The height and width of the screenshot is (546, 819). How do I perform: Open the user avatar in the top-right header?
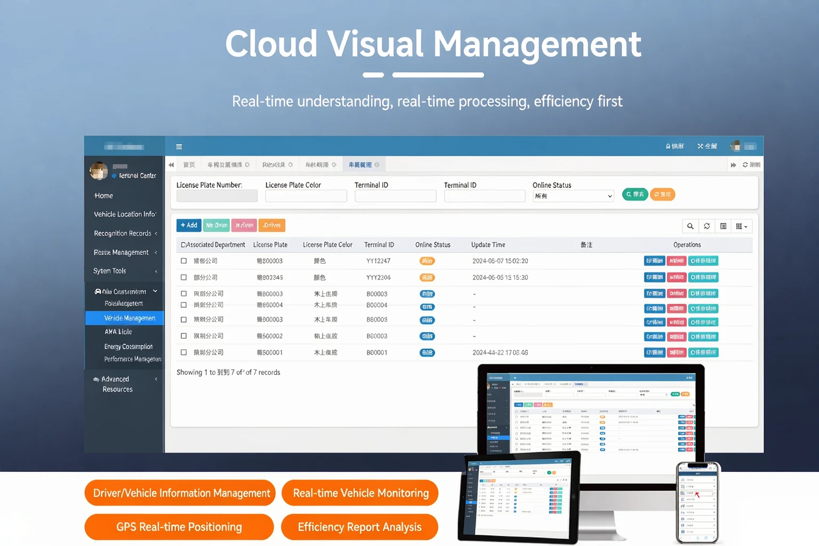point(735,146)
